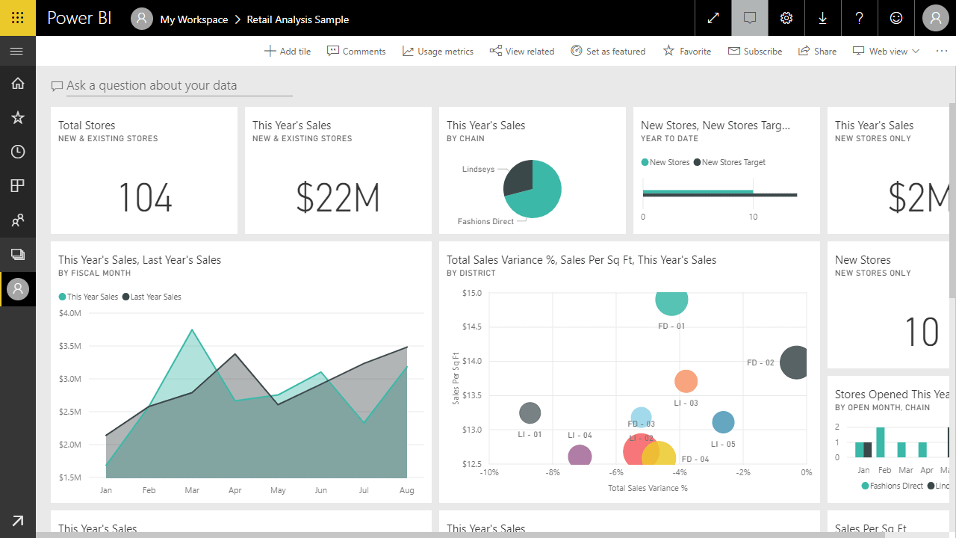Click Retail Analysis Sample breadcrumb

[298, 19]
